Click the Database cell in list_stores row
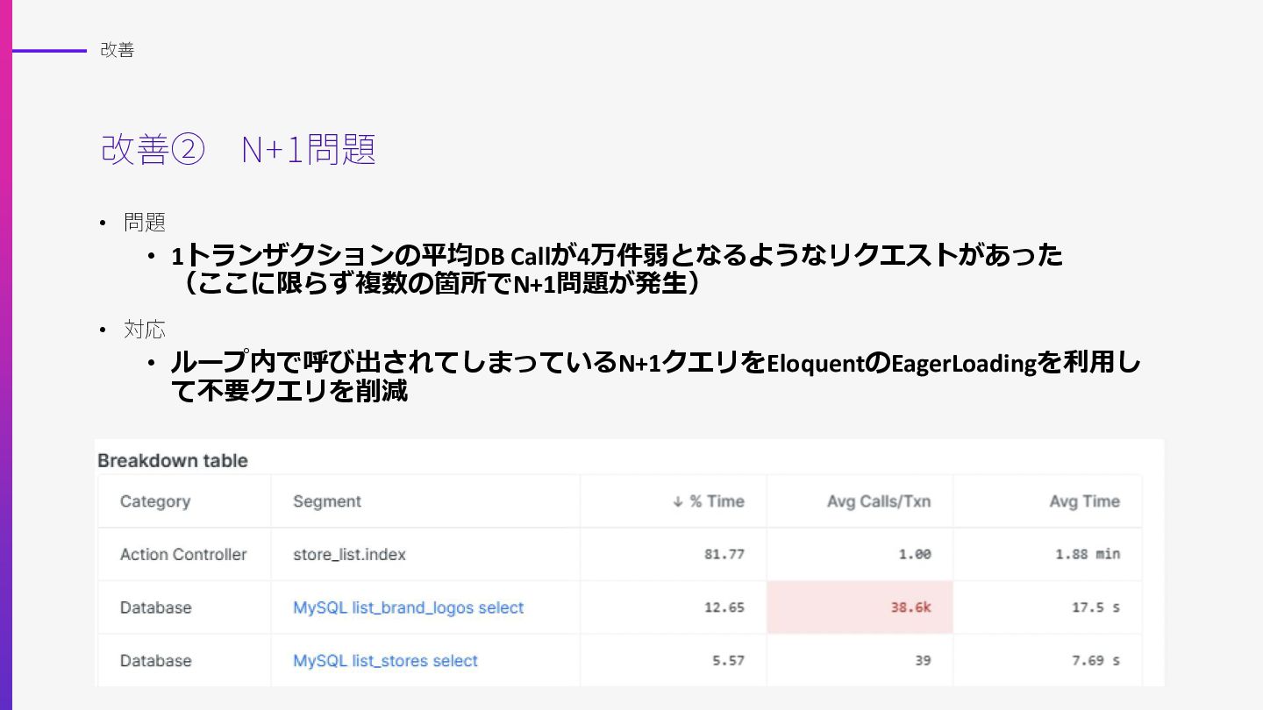Viewport: 1263px width, 710px height. click(155, 661)
